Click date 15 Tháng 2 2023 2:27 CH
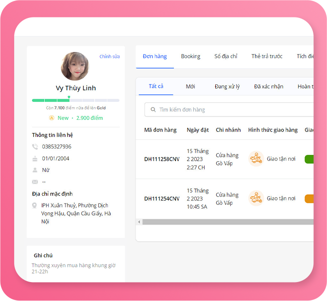This screenshot has width=327, height=301. coord(198,159)
